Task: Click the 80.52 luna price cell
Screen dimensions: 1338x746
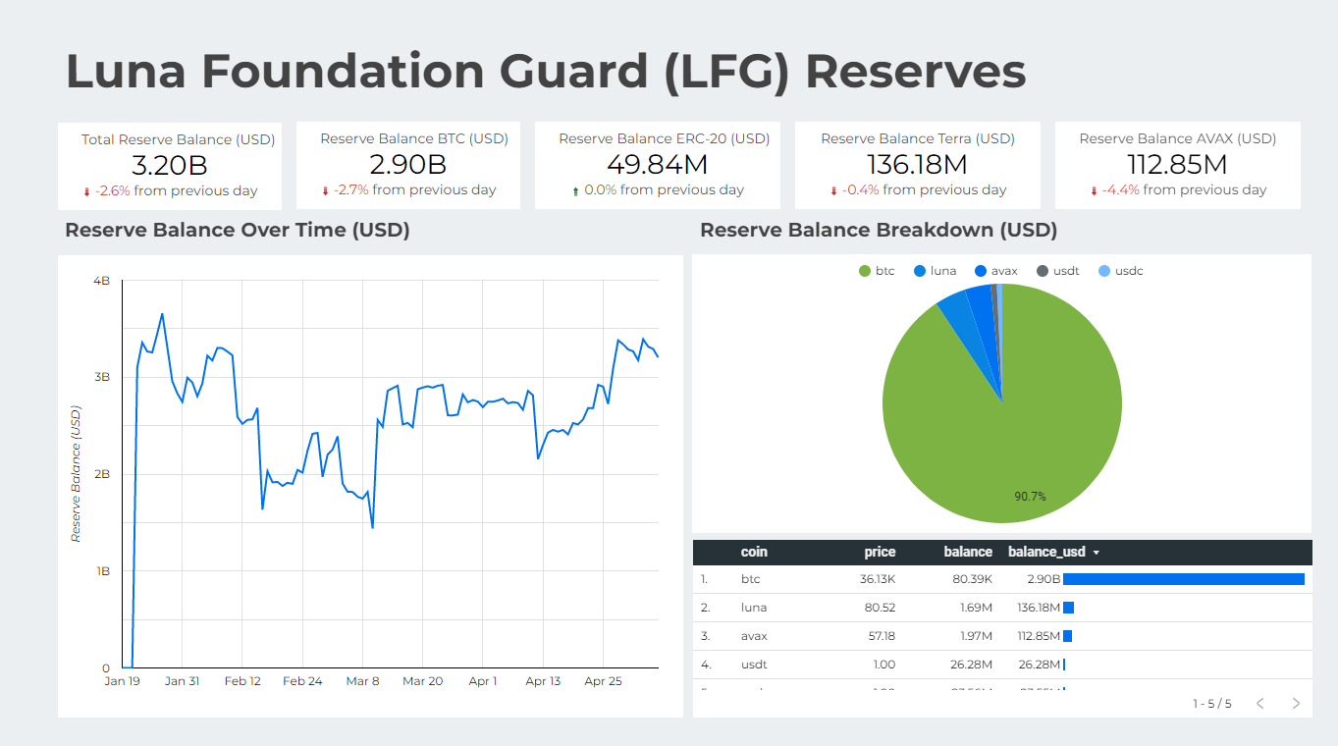Action: (x=881, y=608)
